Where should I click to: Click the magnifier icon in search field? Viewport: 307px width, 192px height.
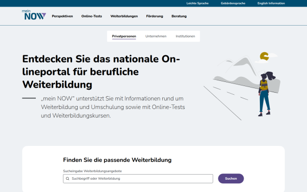coord(68,179)
